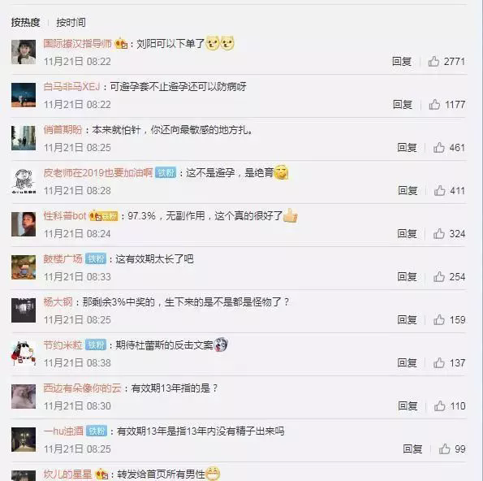Like the comment with 411 likes
Viewport: 483px width, 481px height.
point(439,191)
